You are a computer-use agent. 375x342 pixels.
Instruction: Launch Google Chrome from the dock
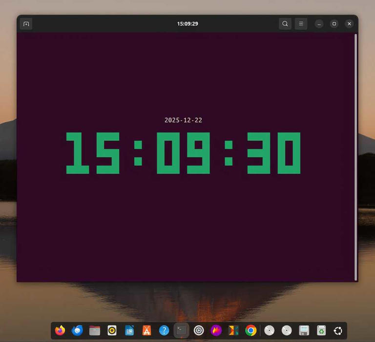click(251, 330)
